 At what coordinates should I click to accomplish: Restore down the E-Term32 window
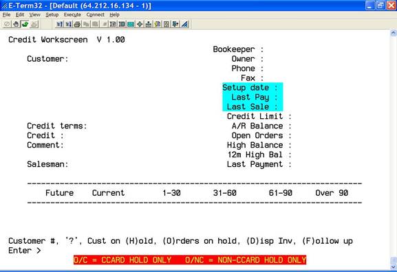[x=380, y=5]
